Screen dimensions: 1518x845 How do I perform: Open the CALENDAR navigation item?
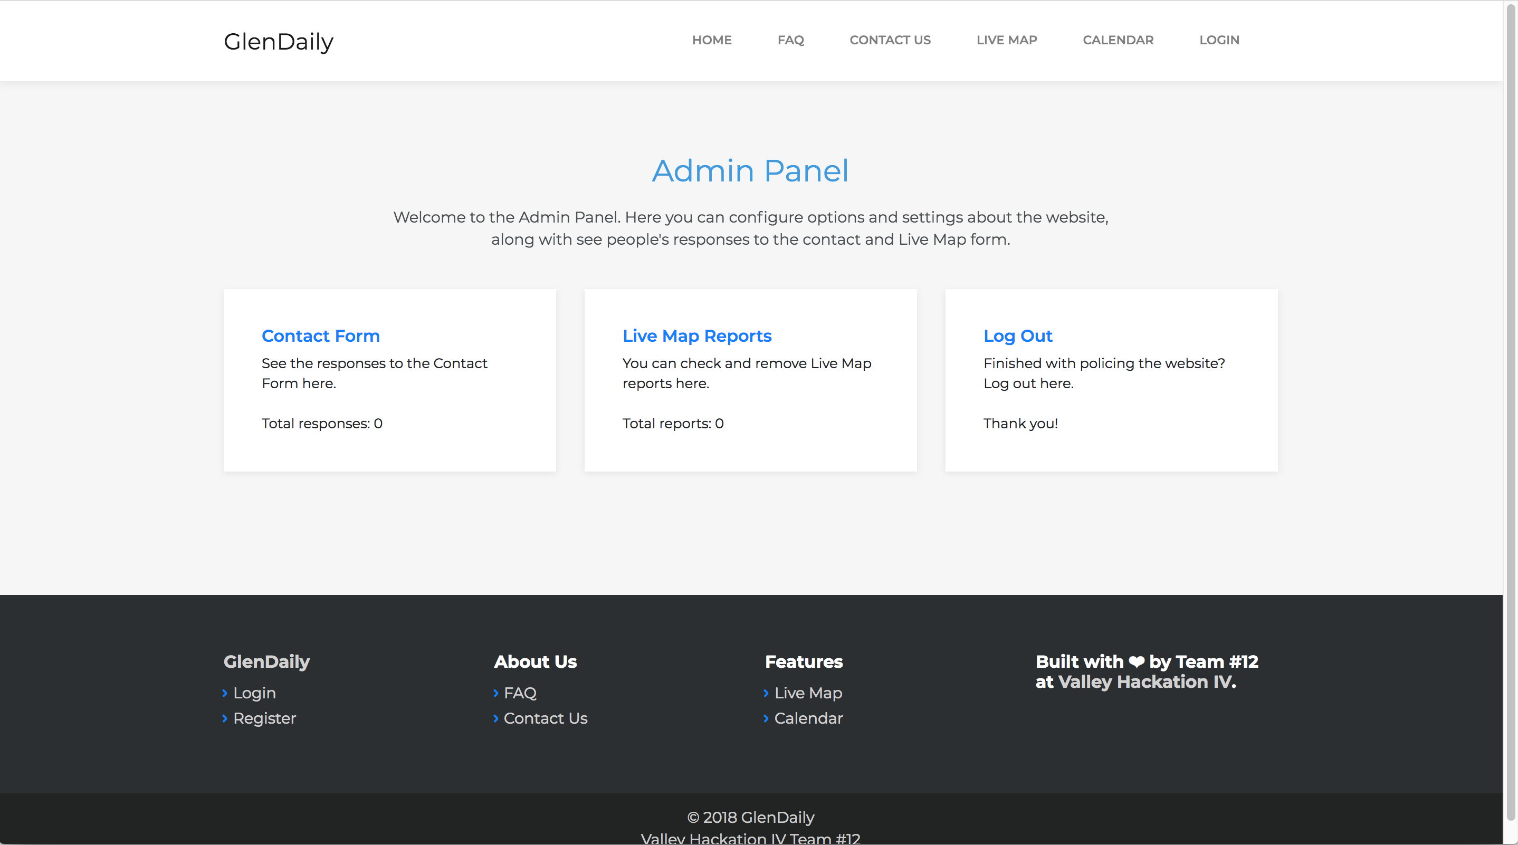pos(1118,40)
